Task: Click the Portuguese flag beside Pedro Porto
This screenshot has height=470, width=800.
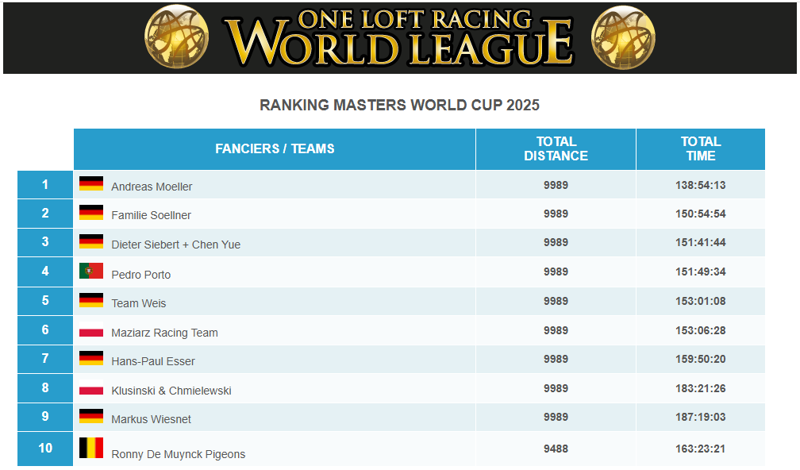Action: 91,271
